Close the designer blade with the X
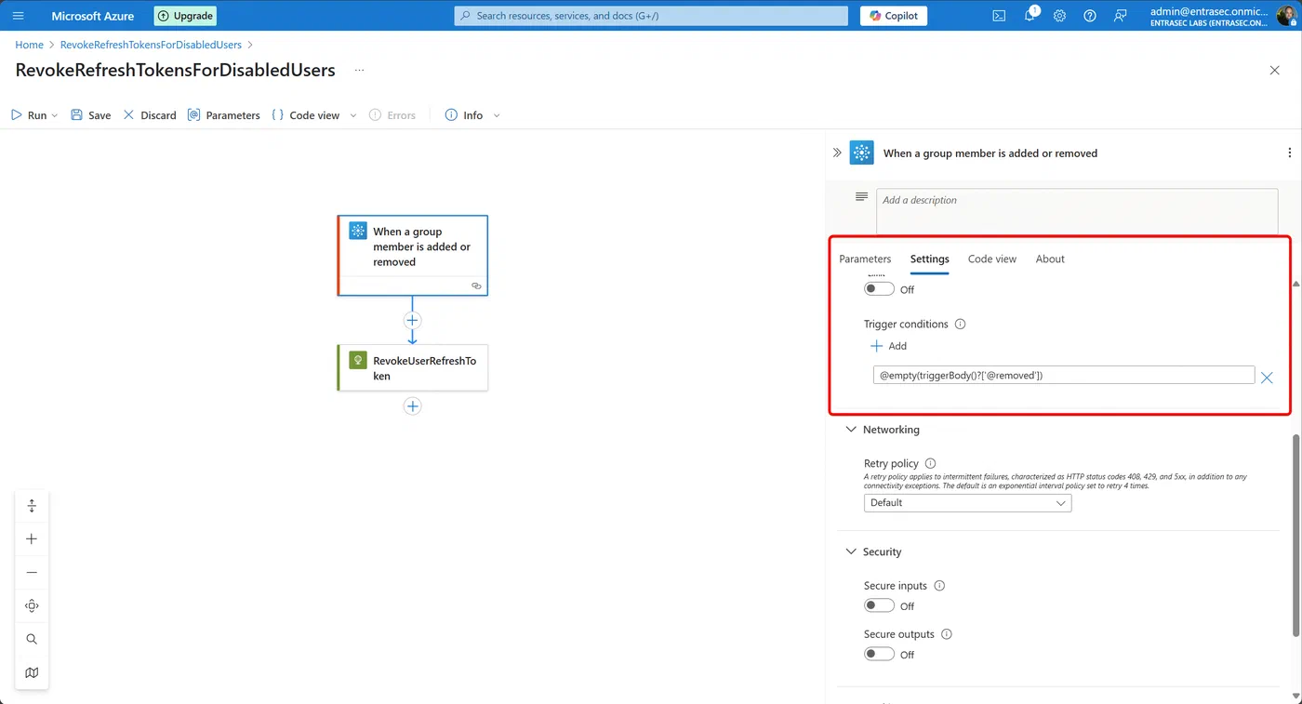 (x=1274, y=71)
